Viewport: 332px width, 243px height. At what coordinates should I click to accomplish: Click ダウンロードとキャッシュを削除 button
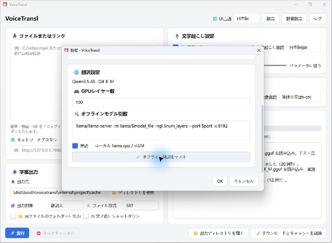pyautogui.click(x=289, y=233)
